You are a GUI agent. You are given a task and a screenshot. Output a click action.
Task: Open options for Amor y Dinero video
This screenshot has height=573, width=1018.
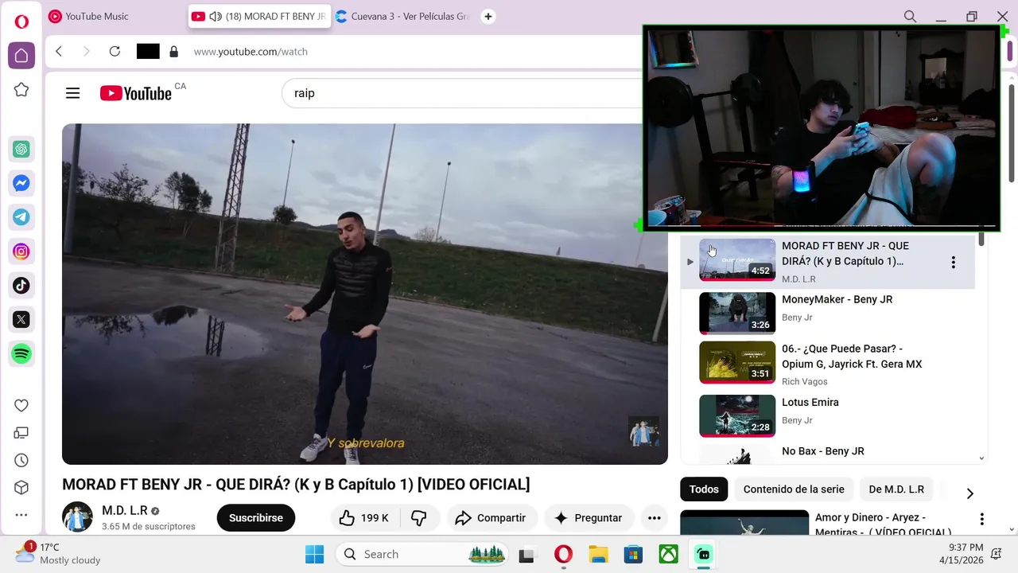[981, 519]
